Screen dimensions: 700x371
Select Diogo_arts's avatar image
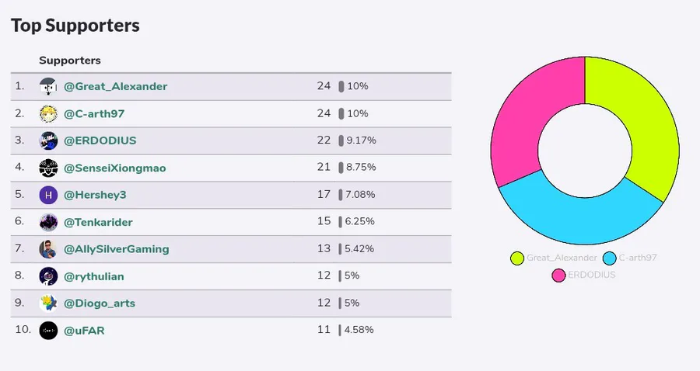tap(48, 303)
